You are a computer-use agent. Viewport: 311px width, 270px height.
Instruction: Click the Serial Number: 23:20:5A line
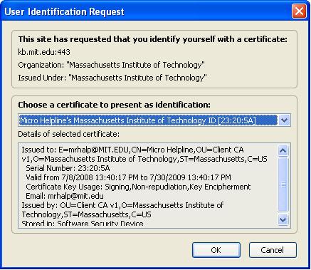point(68,168)
